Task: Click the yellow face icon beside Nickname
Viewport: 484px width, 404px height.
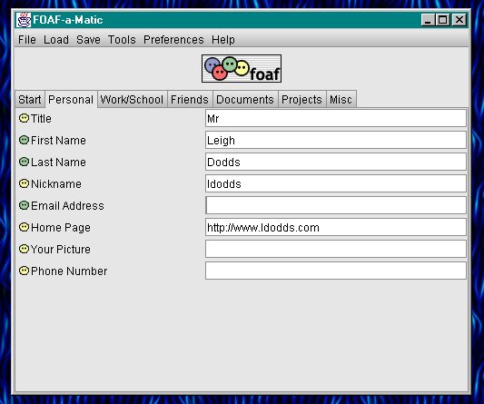Action: [x=24, y=183]
